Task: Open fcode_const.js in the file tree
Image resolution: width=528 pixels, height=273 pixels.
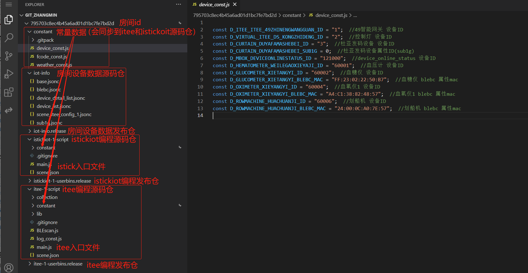Action: pos(51,56)
